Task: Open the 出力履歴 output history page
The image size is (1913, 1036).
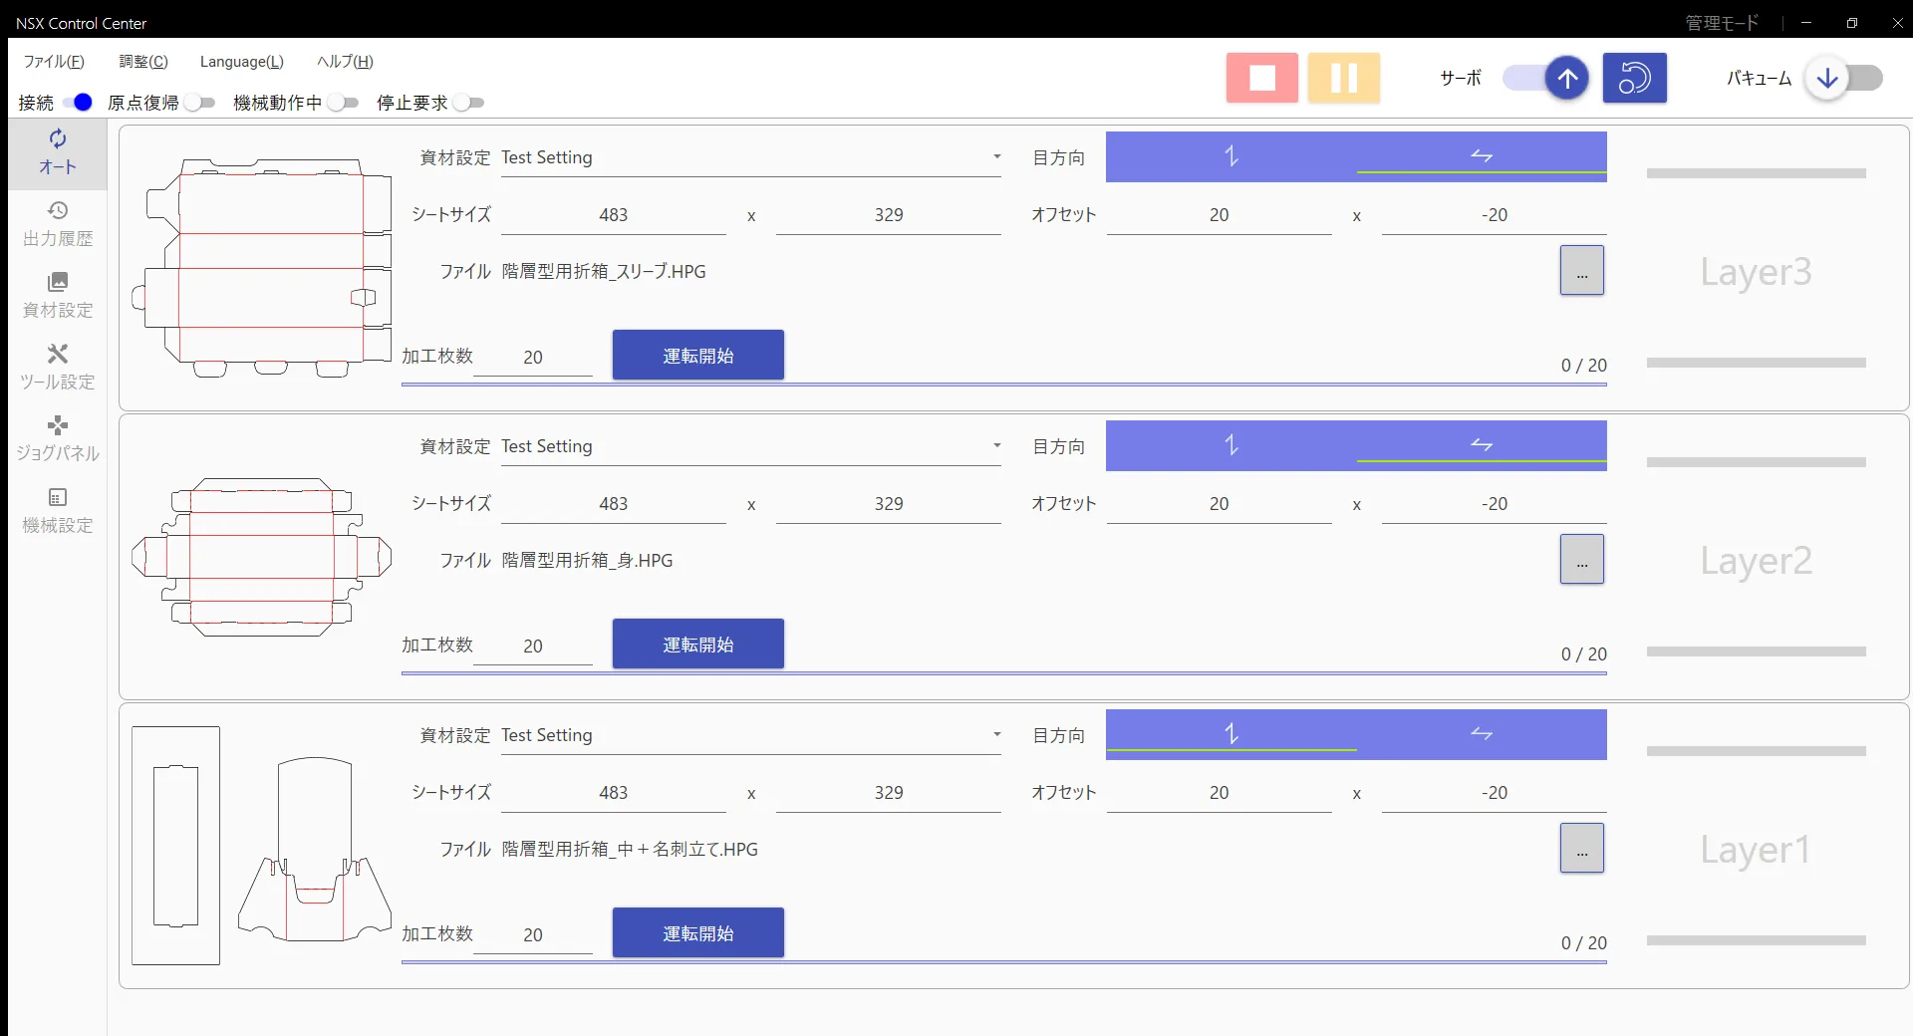Action: (x=58, y=224)
